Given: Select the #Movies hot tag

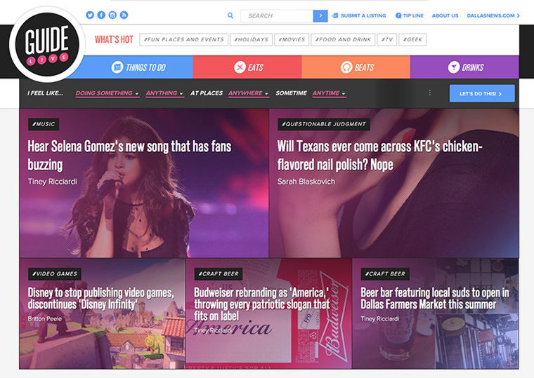Looking at the screenshot, I should (292, 39).
